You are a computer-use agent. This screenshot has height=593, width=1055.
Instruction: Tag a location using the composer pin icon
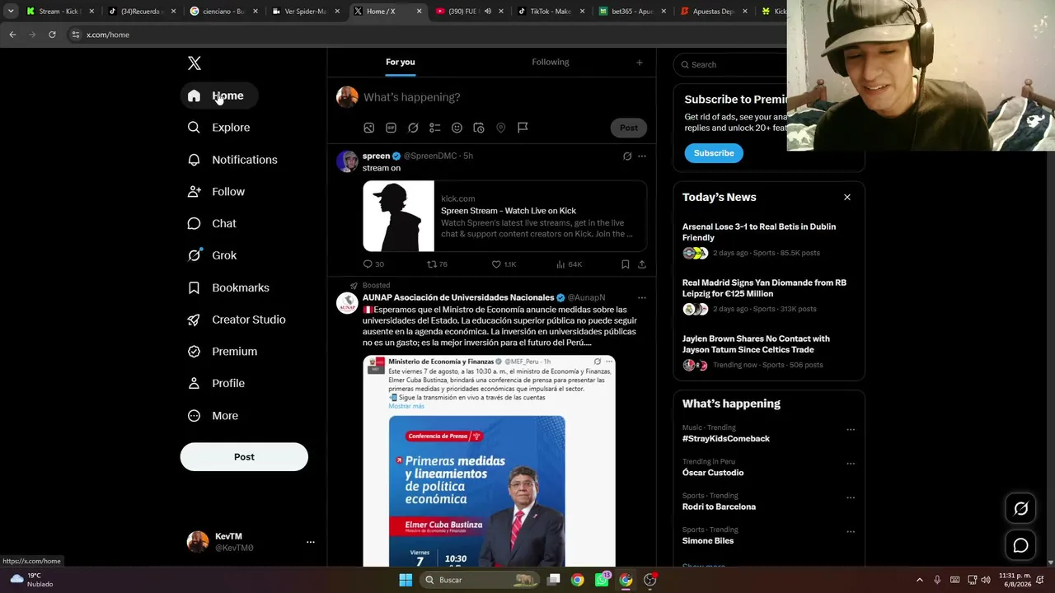click(x=500, y=128)
